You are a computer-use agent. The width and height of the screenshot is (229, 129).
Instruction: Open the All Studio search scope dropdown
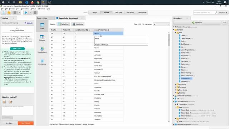(x=223, y=13)
